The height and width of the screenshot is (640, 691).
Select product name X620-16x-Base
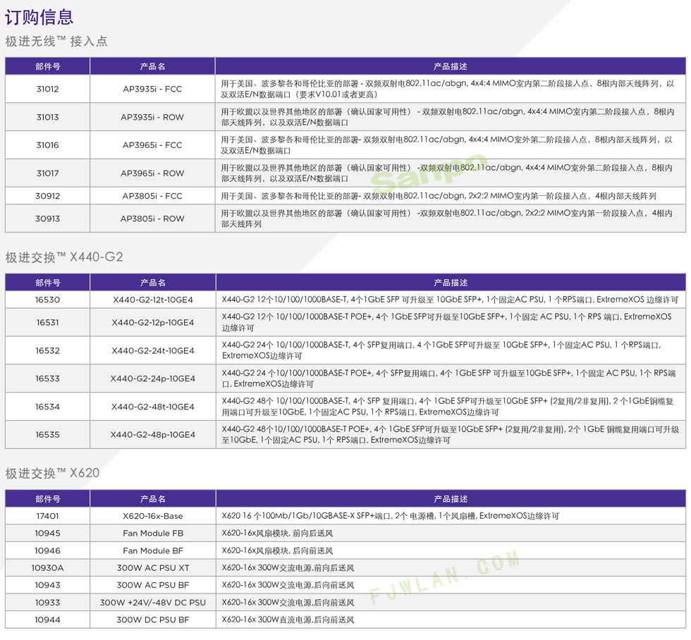point(153,516)
